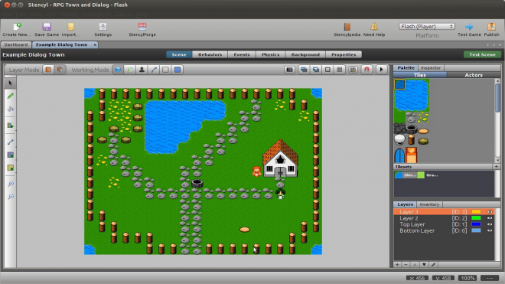The height and width of the screenshot is (284, 505).
Task: Toggle snapping magnet icon
Action: pos(367,70)
